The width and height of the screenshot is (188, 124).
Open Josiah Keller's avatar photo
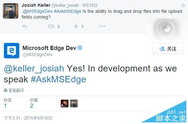coord(11,11)
